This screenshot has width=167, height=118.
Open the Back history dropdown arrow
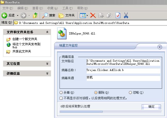(x=18, y=15)
